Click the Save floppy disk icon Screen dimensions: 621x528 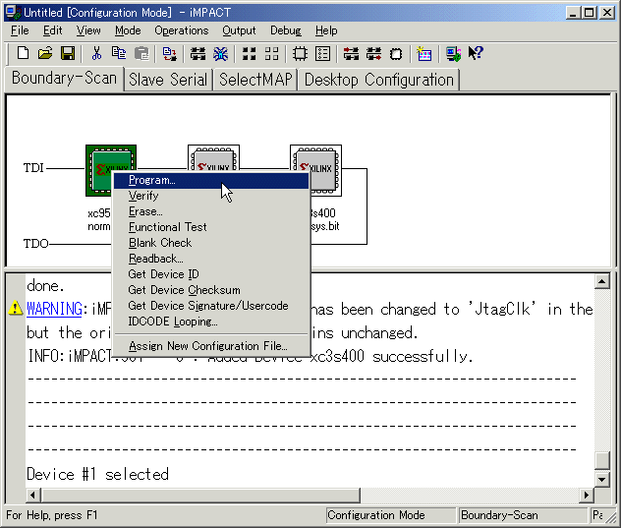(68, 53)
